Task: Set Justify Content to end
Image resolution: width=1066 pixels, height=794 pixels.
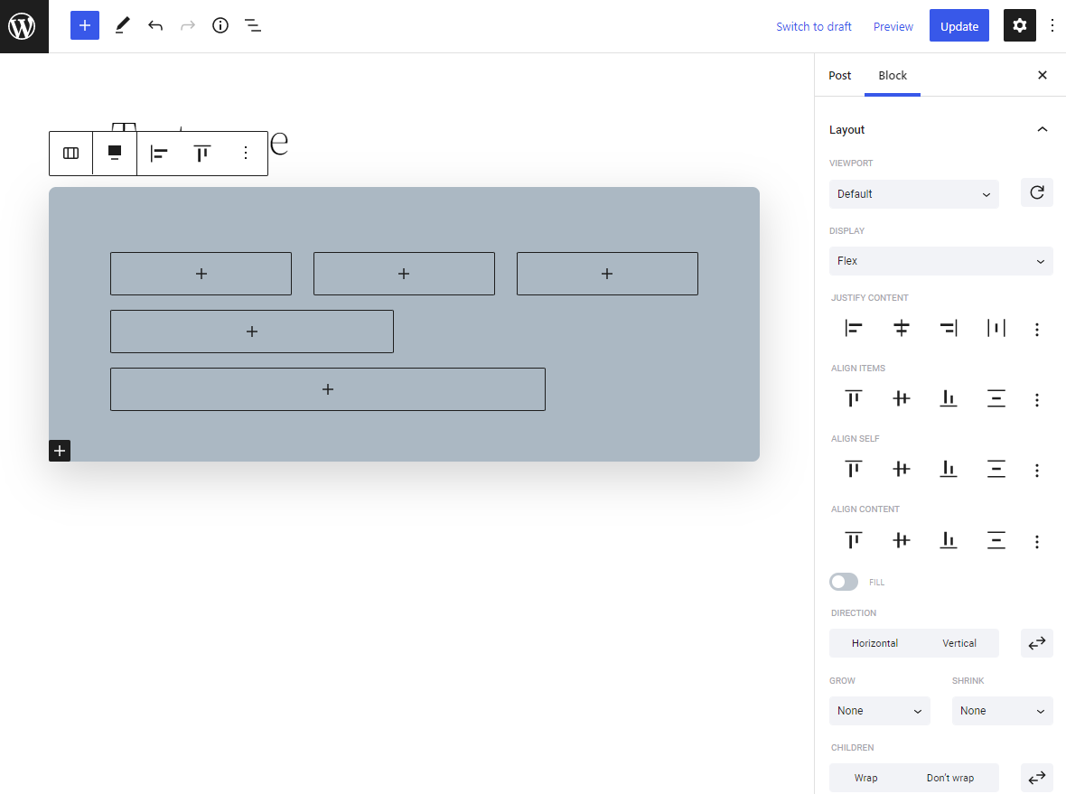Action: tap(949, 328)
